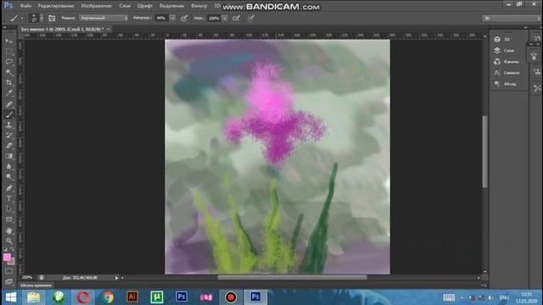Open the Изображение menu

click(96, 6)
